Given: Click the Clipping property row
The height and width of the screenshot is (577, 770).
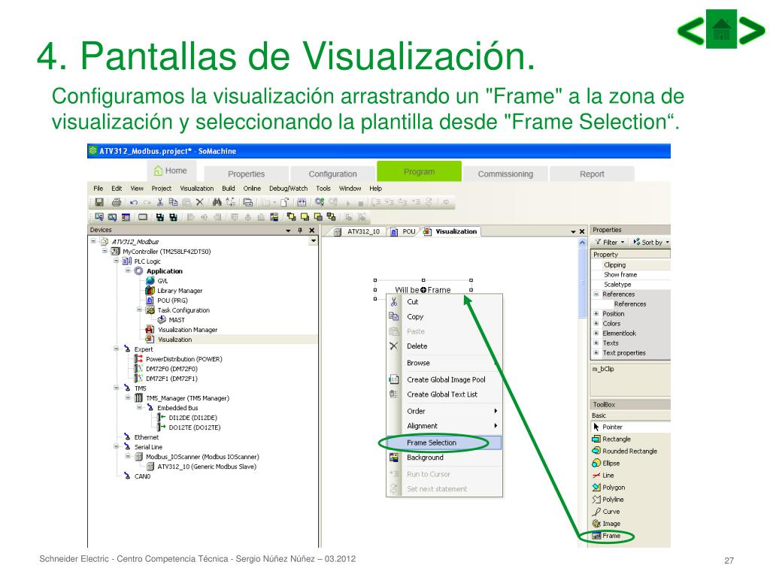Looking at the screenshot, I should pos(631,265).
